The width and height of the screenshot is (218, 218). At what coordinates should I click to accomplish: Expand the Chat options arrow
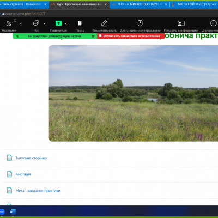44,23
